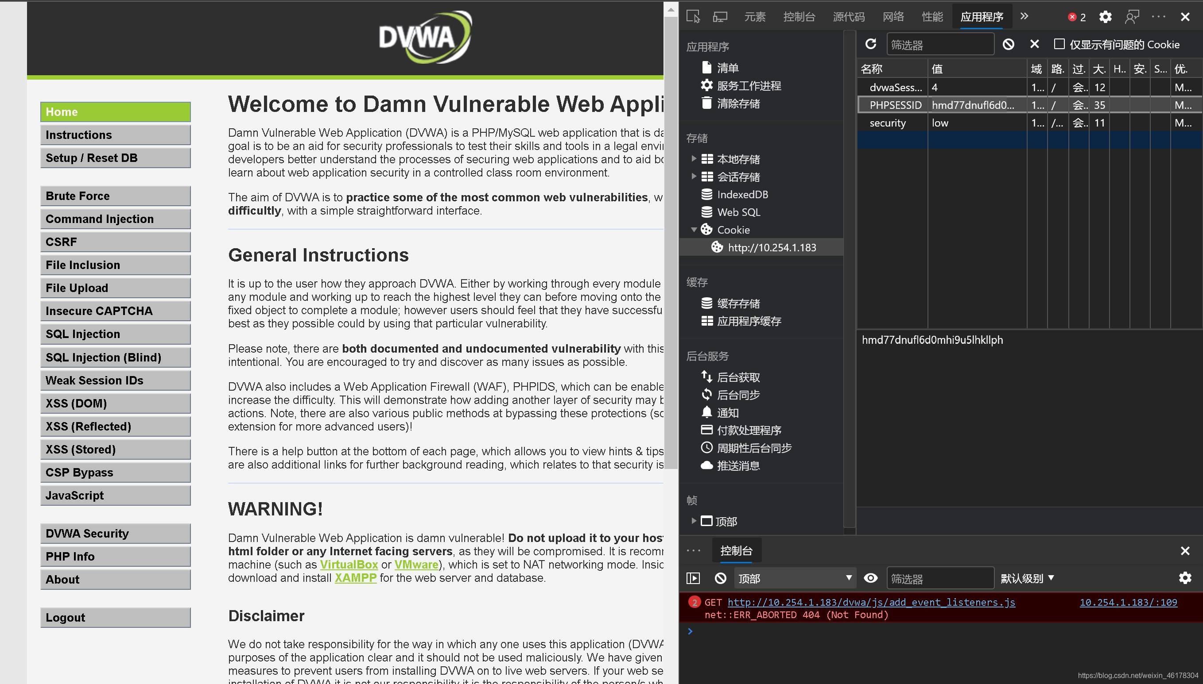Image resolution: width=1203 pixels, height=684 pixels.
Task: Clear all cookies with the block icon
Action: click(1008, 44)
